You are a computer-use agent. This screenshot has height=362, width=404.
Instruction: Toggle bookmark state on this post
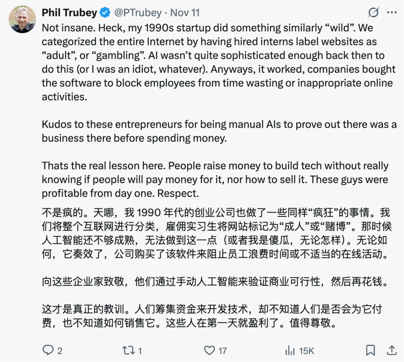click(x=370, y=350)
